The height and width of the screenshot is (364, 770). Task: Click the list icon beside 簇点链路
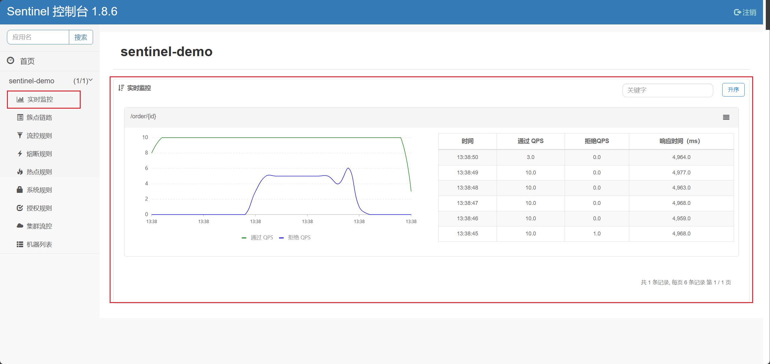pyautogui.click(x=20, y=117)
